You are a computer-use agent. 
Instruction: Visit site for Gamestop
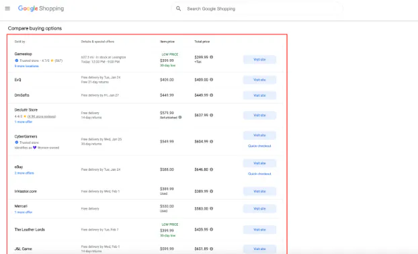point(259,59)
